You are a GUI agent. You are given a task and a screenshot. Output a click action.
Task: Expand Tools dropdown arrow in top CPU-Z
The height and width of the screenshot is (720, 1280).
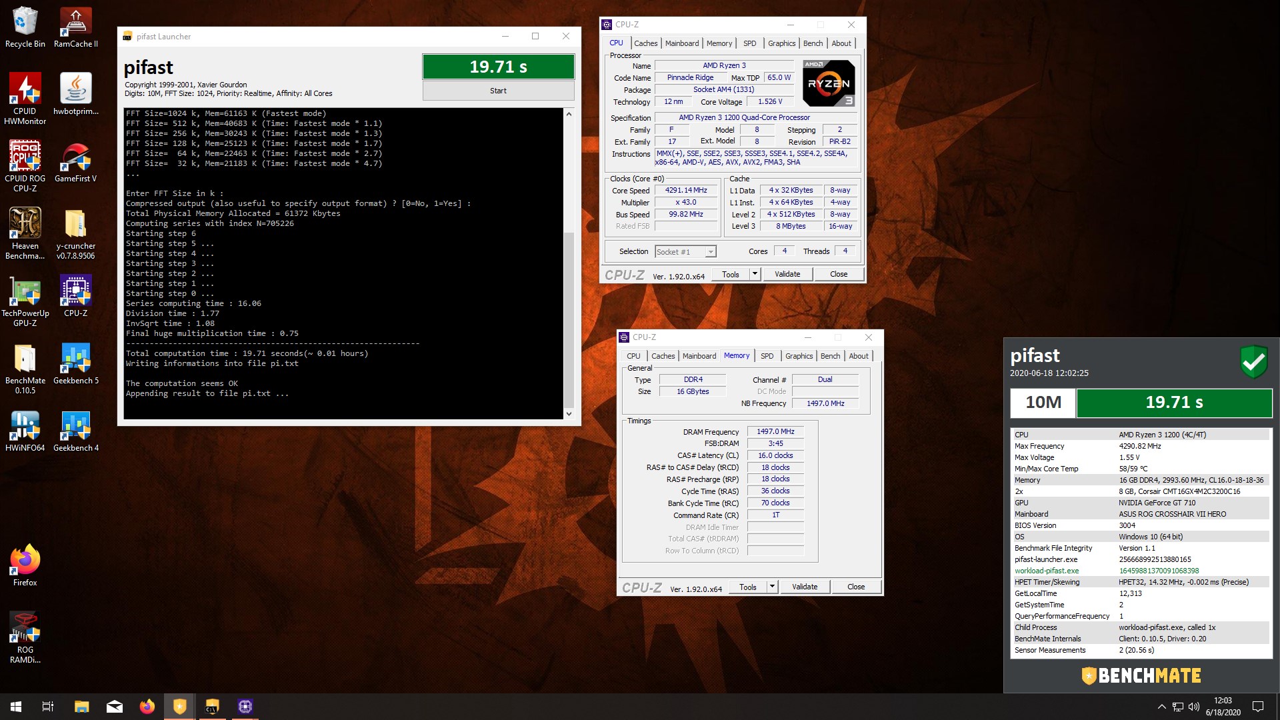[x=755, y=274]
